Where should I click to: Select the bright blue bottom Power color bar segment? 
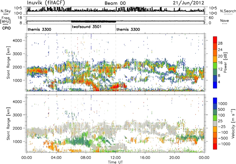pyautogui.click(x=215, y=85)
